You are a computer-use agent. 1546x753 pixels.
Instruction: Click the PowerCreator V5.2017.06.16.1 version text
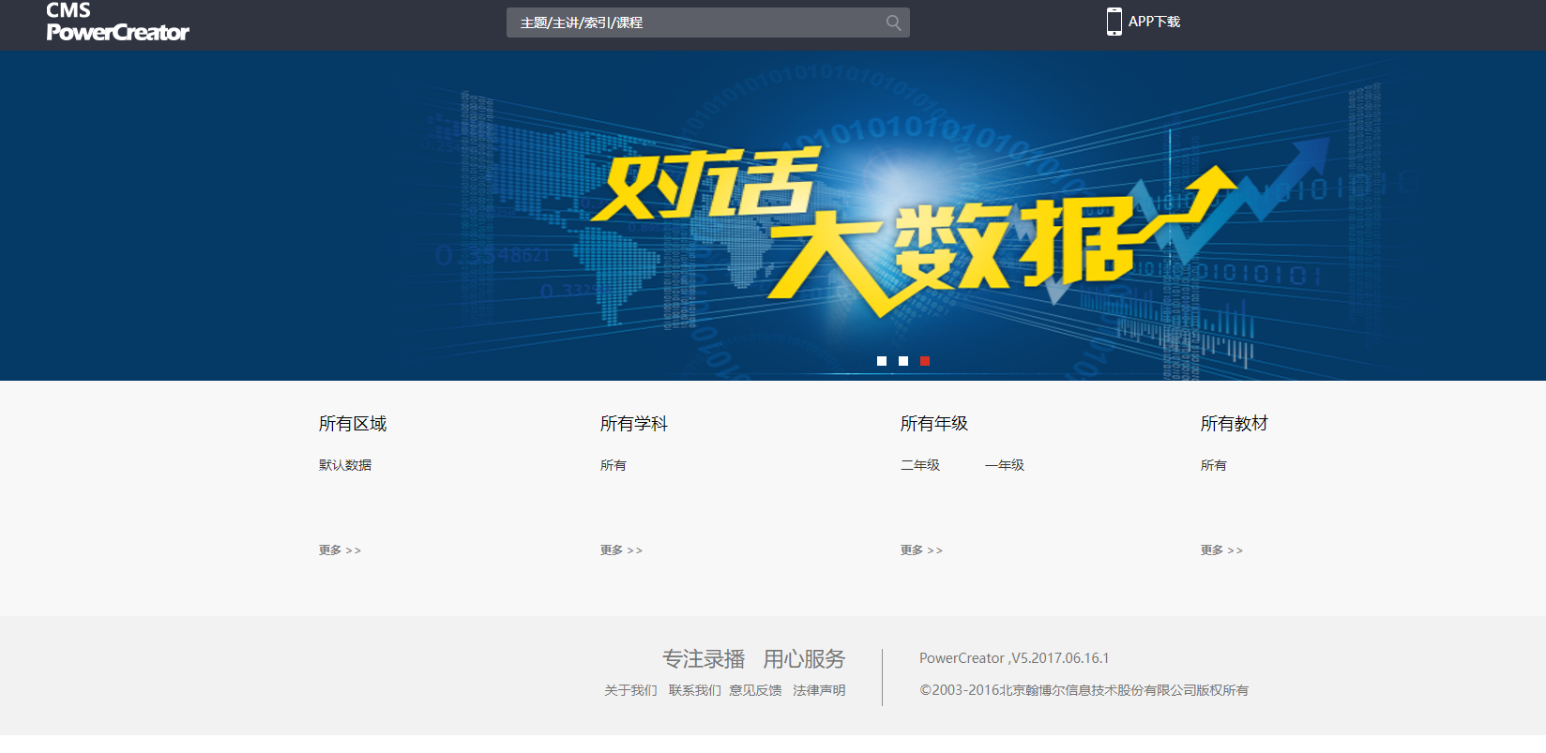coord(1014,658)
